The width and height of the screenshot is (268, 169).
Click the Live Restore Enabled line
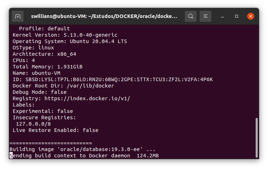click(x=55, y=130)
